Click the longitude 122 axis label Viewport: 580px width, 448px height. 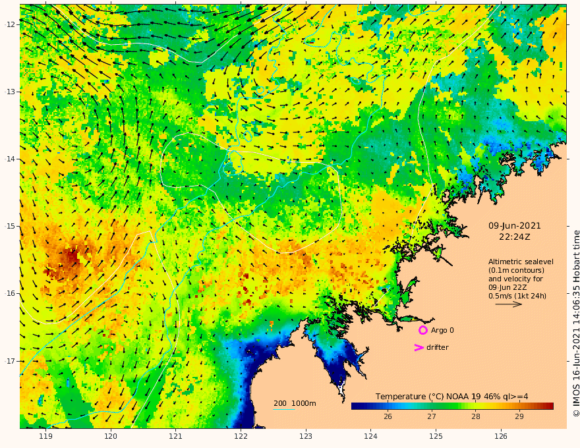[x=241, y=436]
